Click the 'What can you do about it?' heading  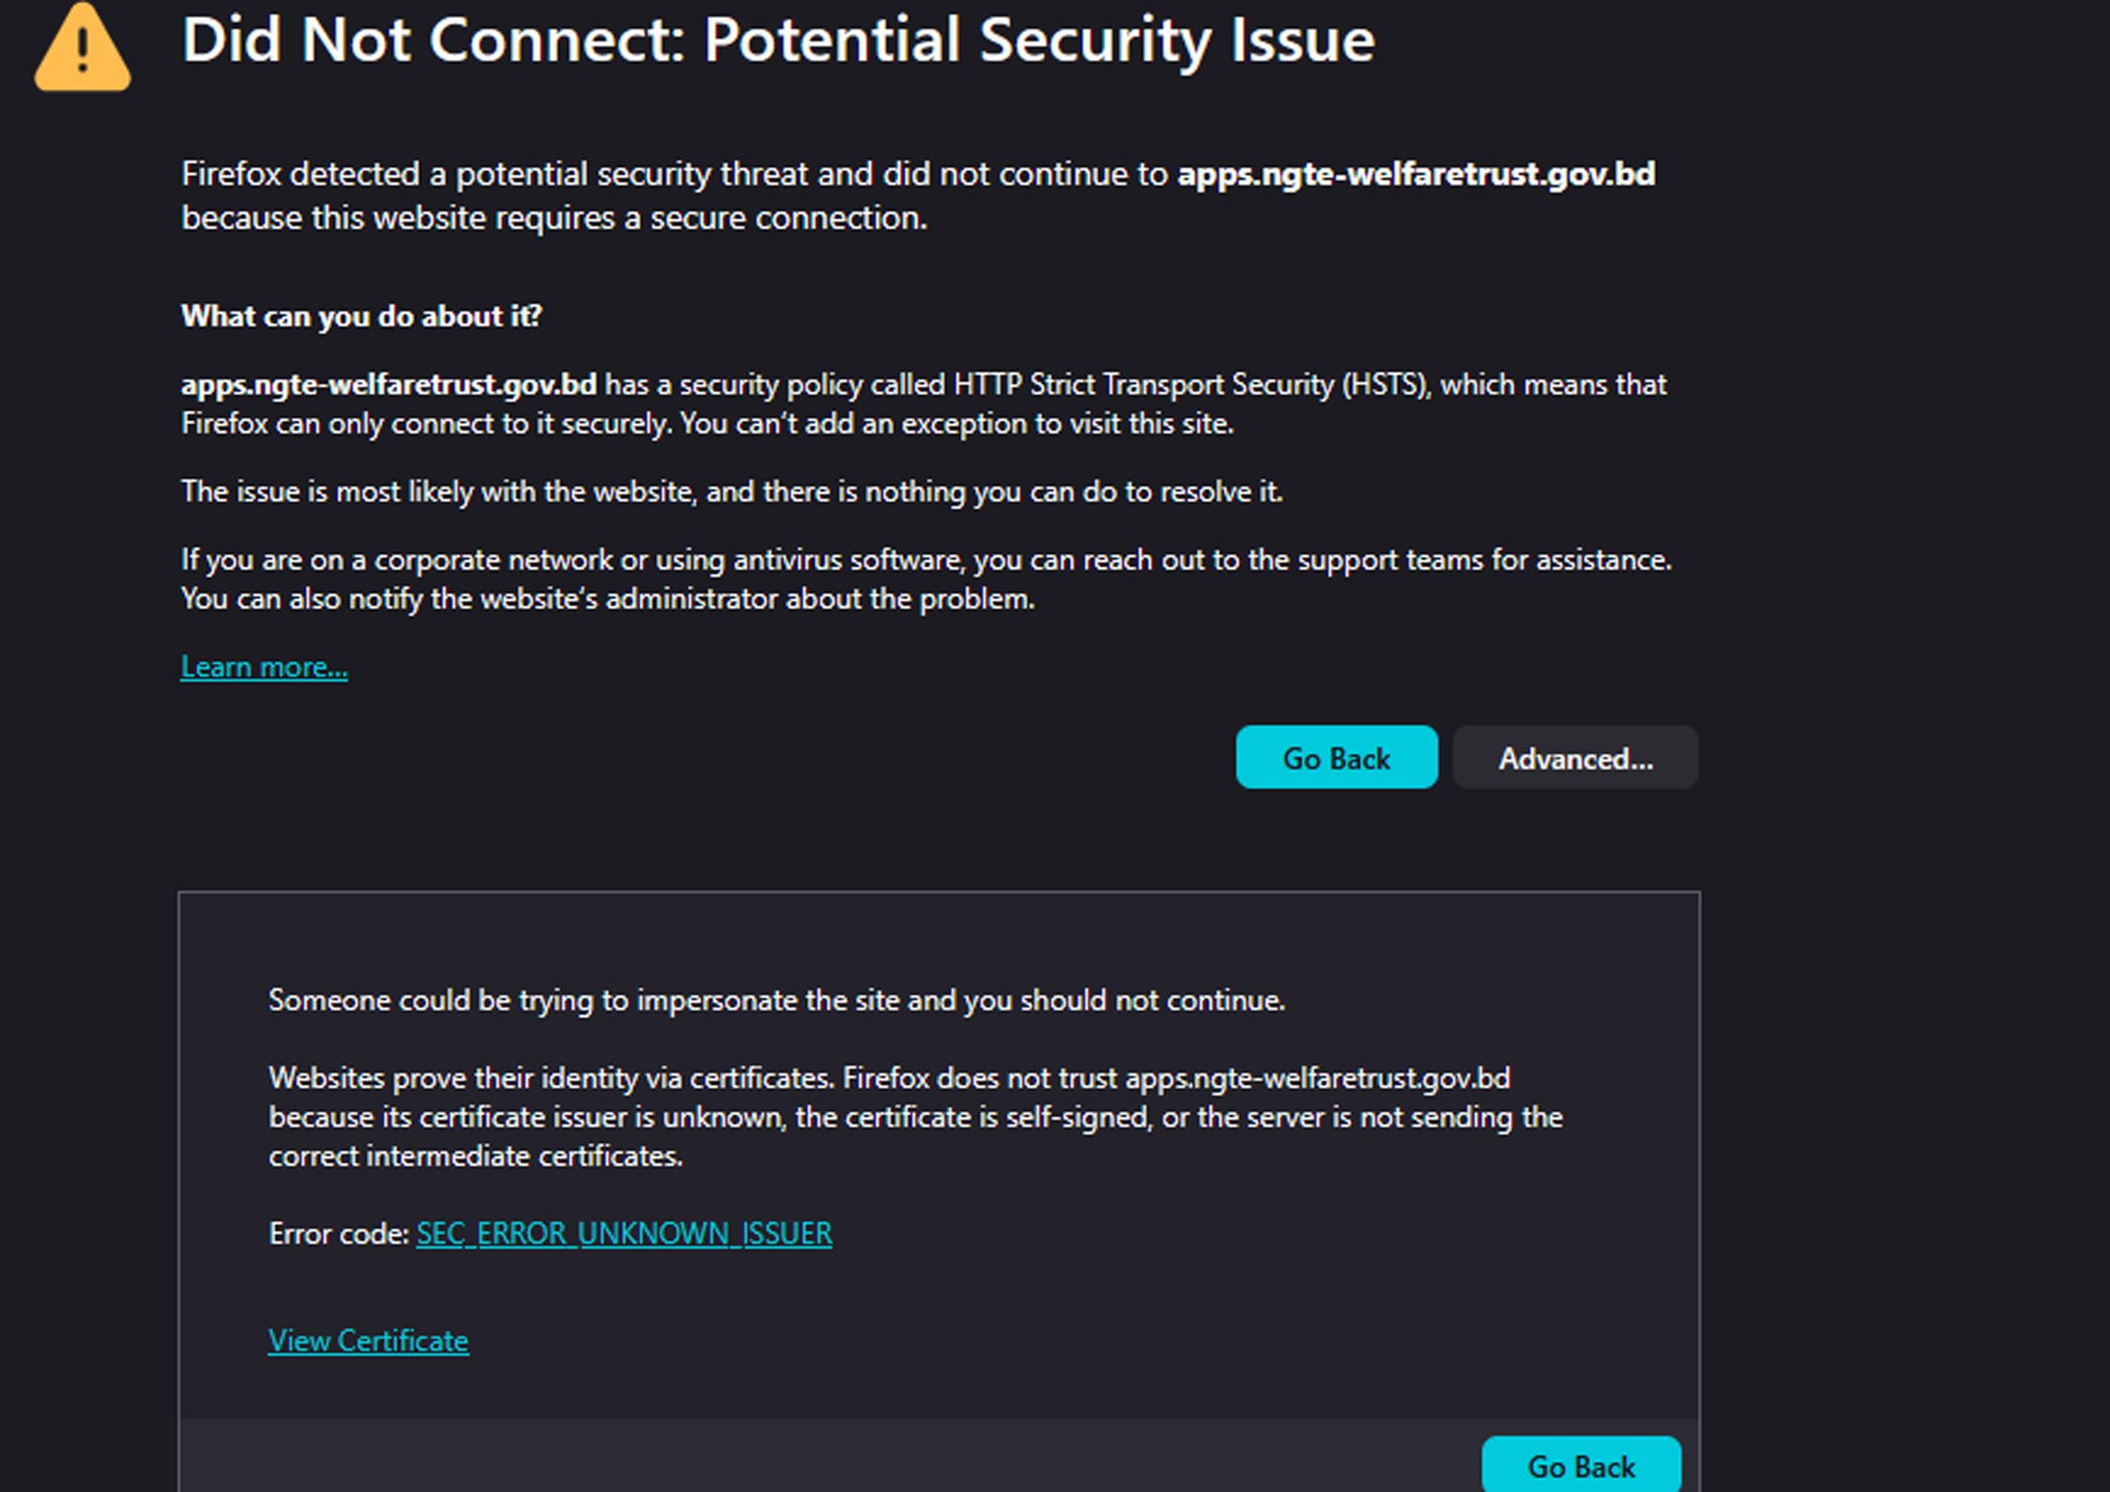pos(361,316)
